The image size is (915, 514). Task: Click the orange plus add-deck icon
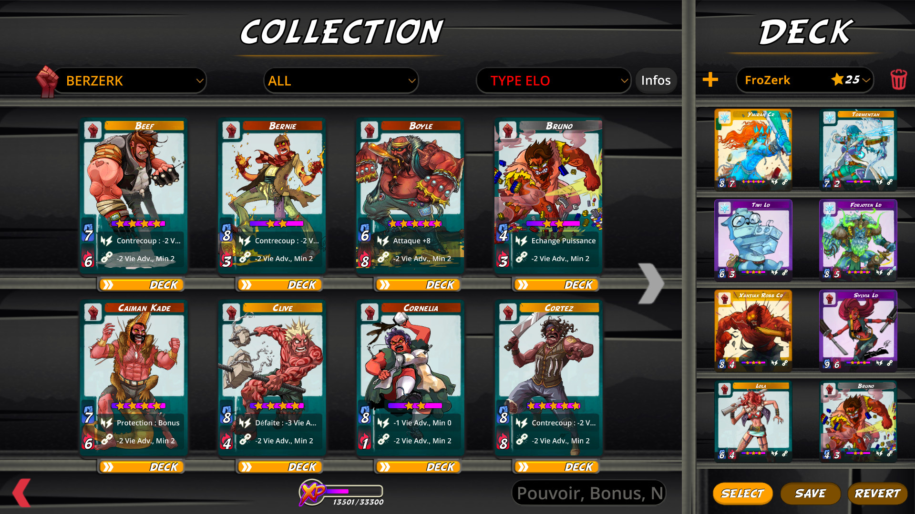[x=710, y=80]
